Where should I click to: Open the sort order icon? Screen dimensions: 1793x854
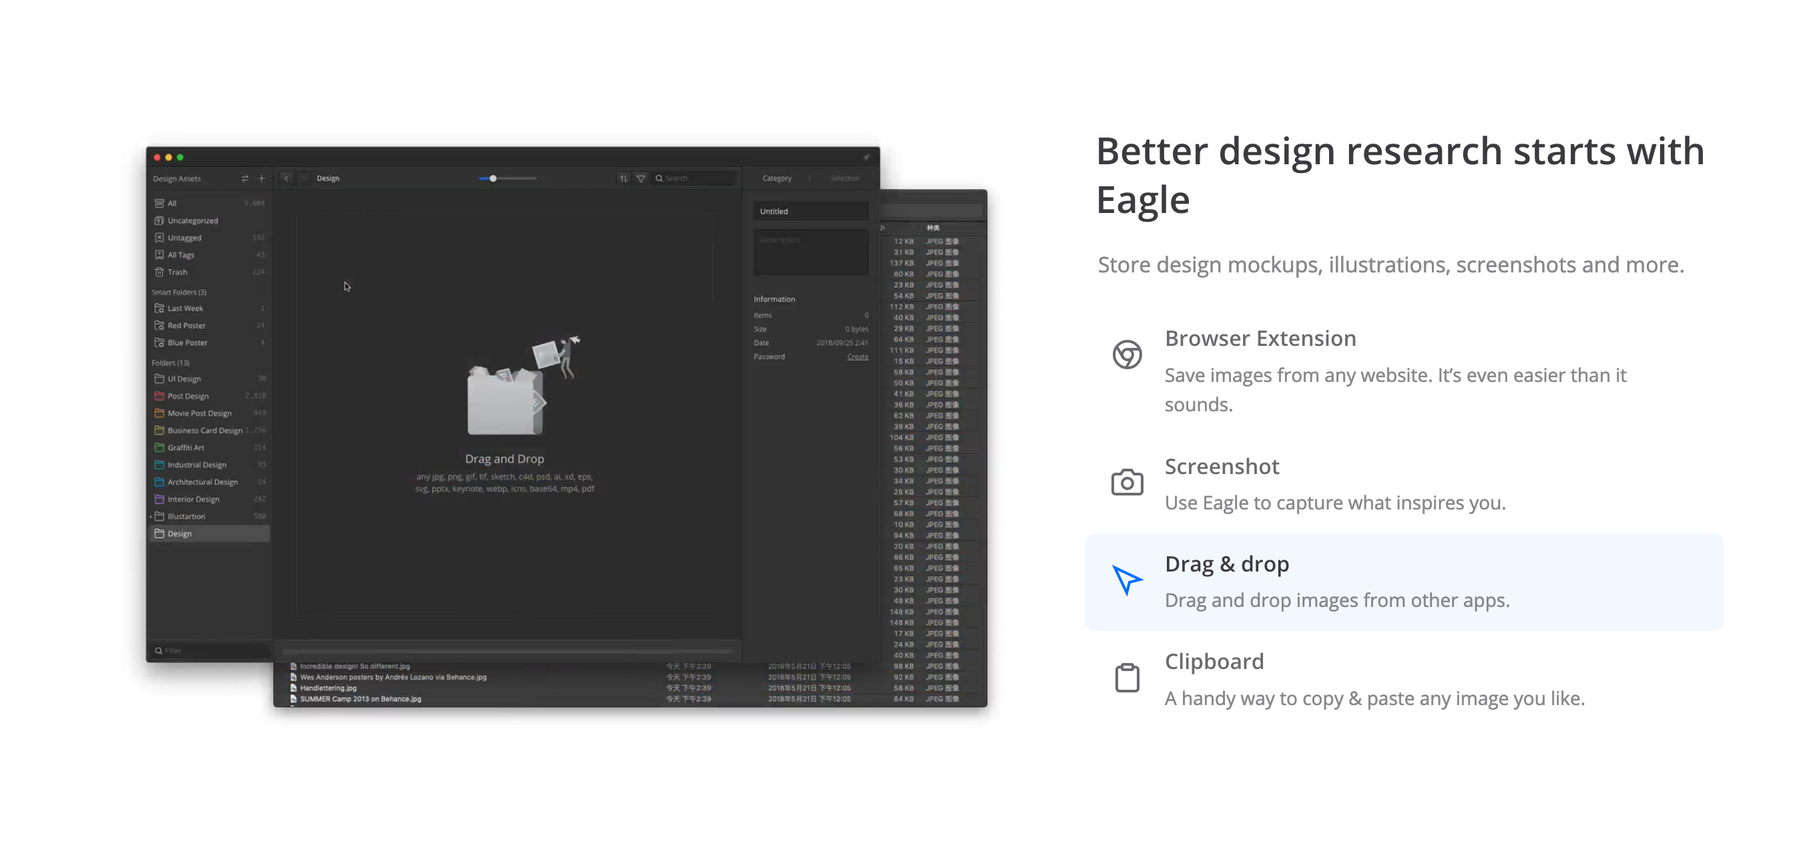click(623, 179)
